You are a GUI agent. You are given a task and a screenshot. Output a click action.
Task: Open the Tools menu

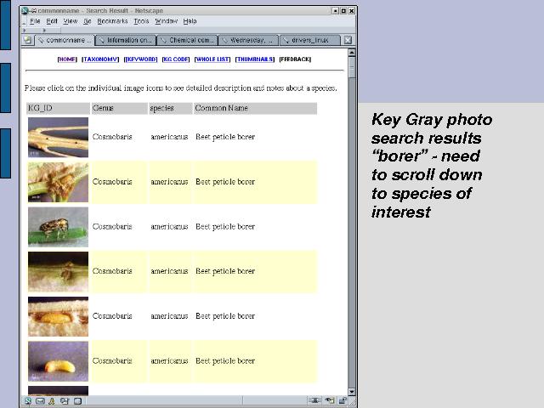[141, 20]
